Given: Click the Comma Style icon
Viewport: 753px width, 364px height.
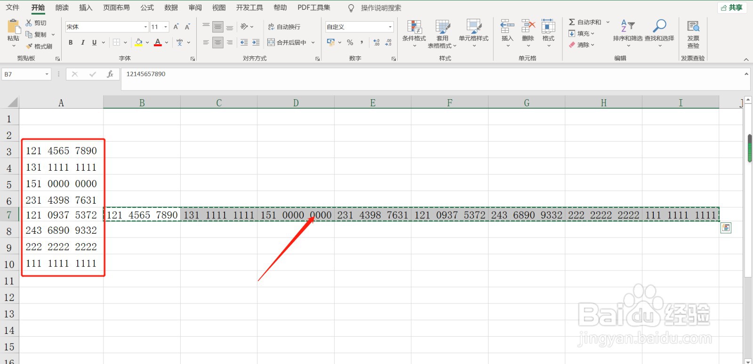Looking at the screenshot, I should point(361,42).
